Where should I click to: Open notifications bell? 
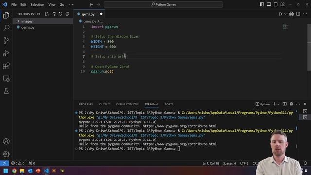pyautogui.click(x=305, y=163)
